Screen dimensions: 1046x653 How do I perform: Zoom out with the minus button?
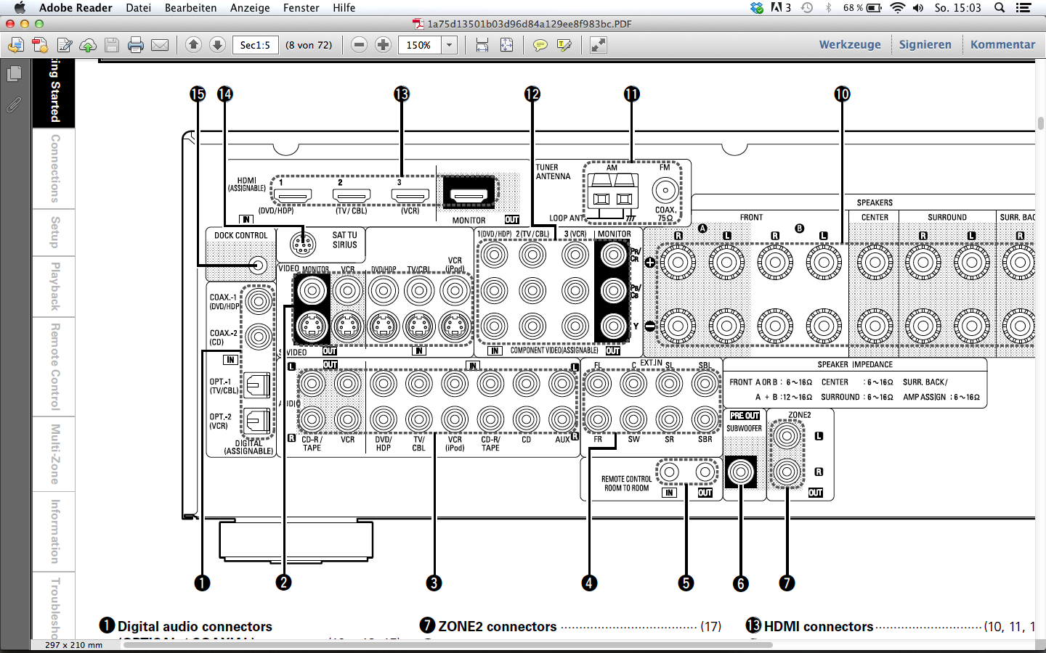(x=359, y=45)
